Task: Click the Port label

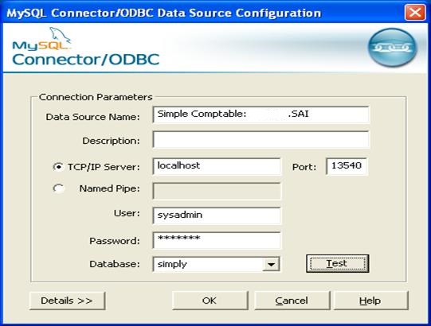Action: (x=304, y=167)
